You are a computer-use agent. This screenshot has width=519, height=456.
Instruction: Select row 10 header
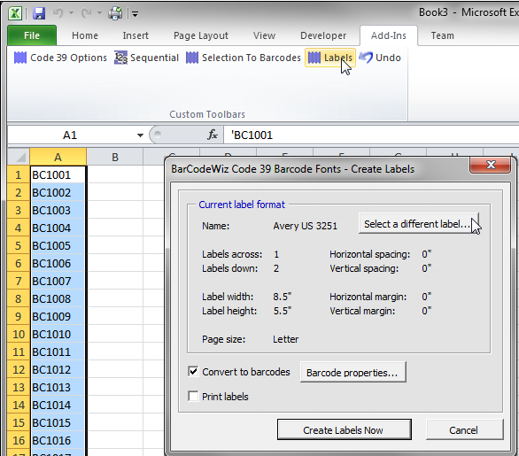click(19, 334)
